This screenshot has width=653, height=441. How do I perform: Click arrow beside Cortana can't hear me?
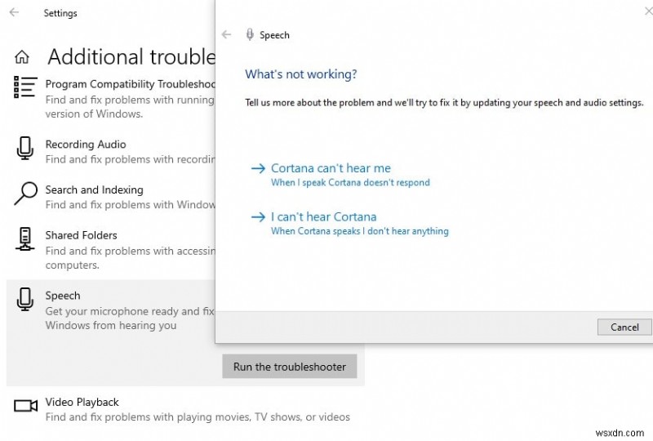(x=258, y=168)
